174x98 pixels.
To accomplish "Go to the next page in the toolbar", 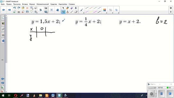I will click(10, 10).
